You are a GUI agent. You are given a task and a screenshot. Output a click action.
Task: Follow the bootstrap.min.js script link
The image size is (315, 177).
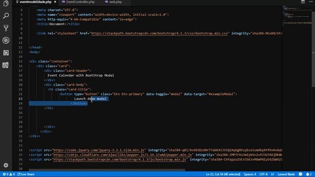(120, 159)
